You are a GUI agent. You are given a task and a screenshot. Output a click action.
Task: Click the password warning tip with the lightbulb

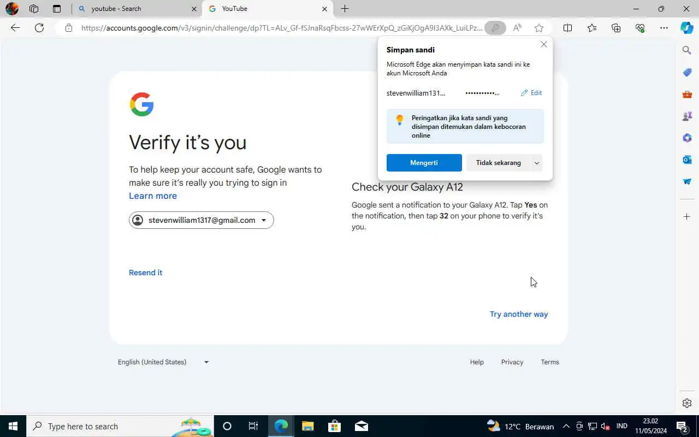465,126
